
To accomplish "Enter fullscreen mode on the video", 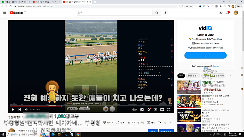I will (x=169, y=110).
